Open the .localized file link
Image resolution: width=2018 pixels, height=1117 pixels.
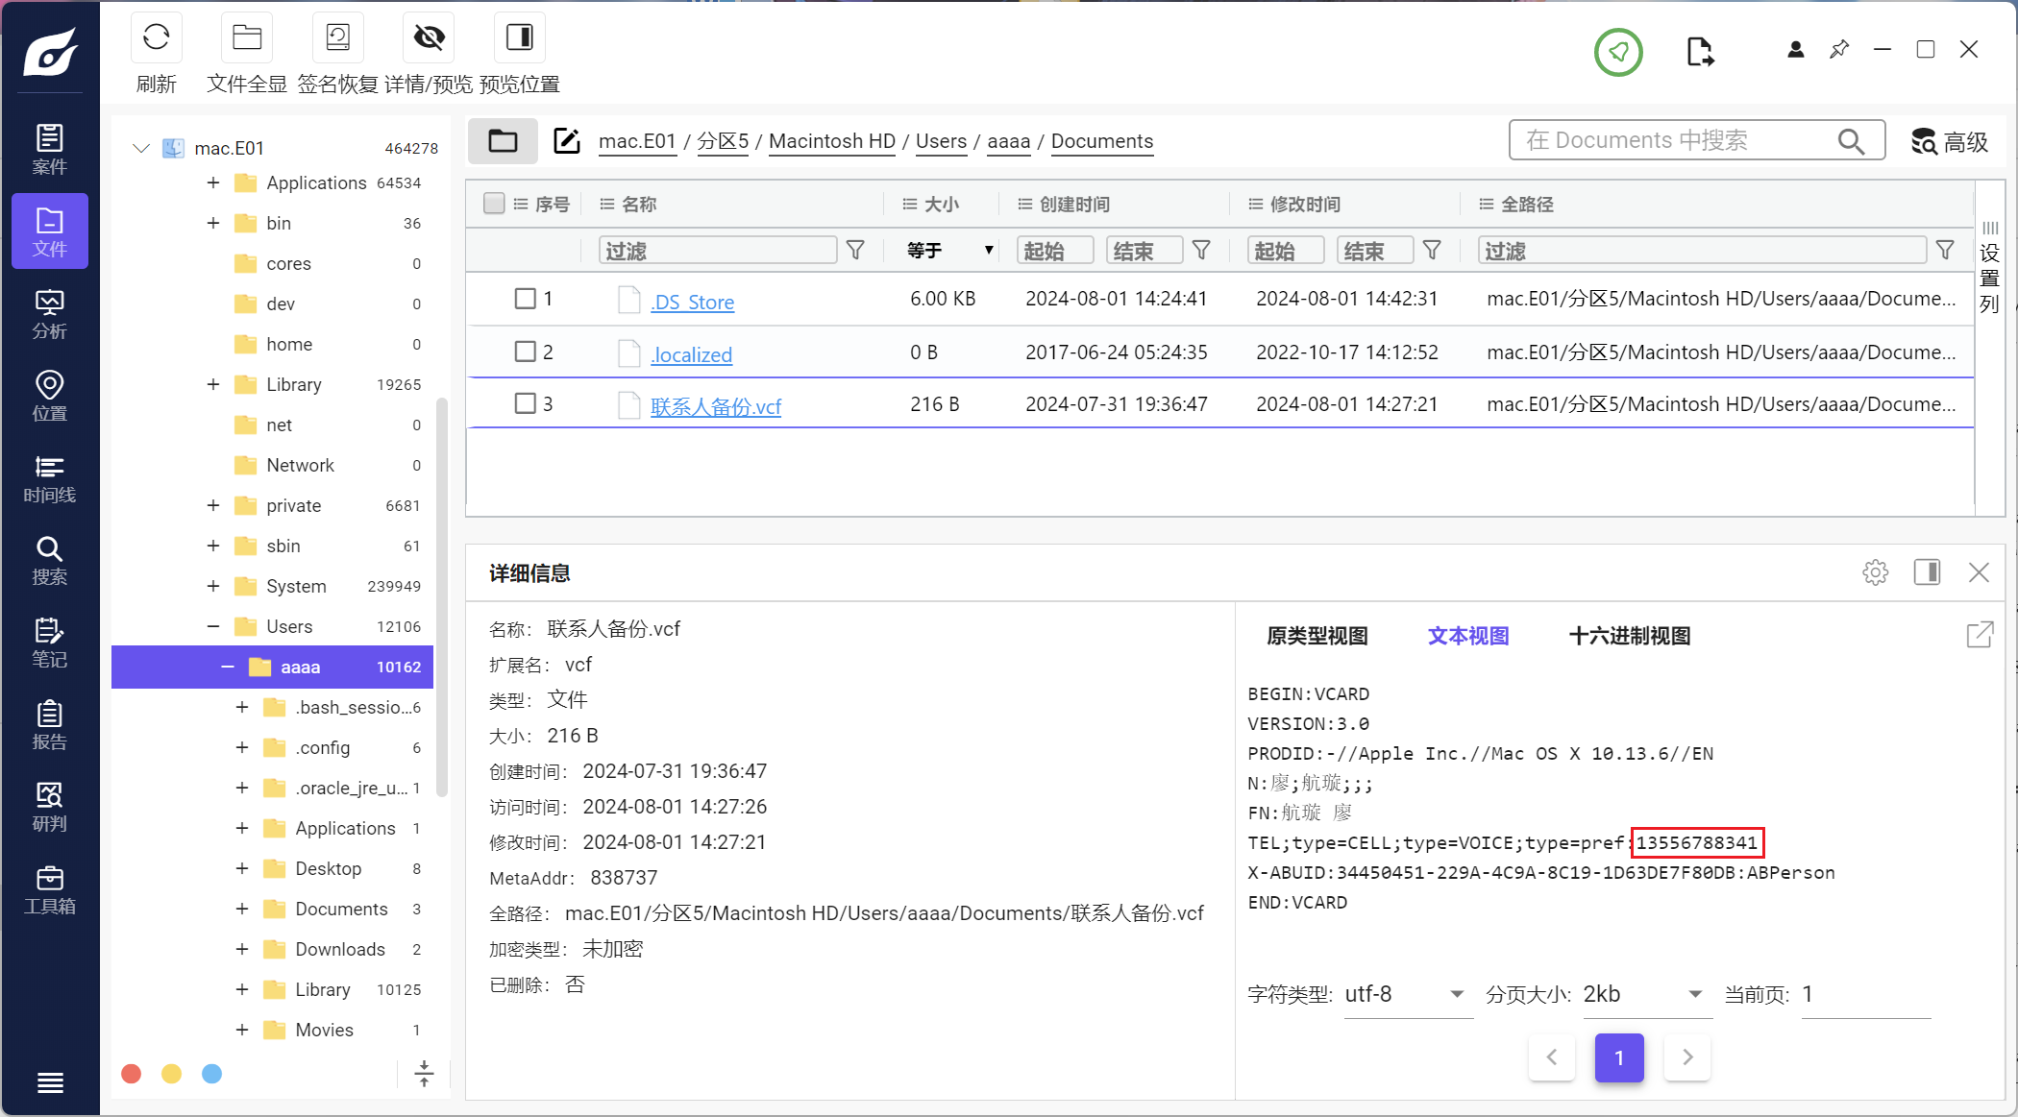click(x=691, y=354)
